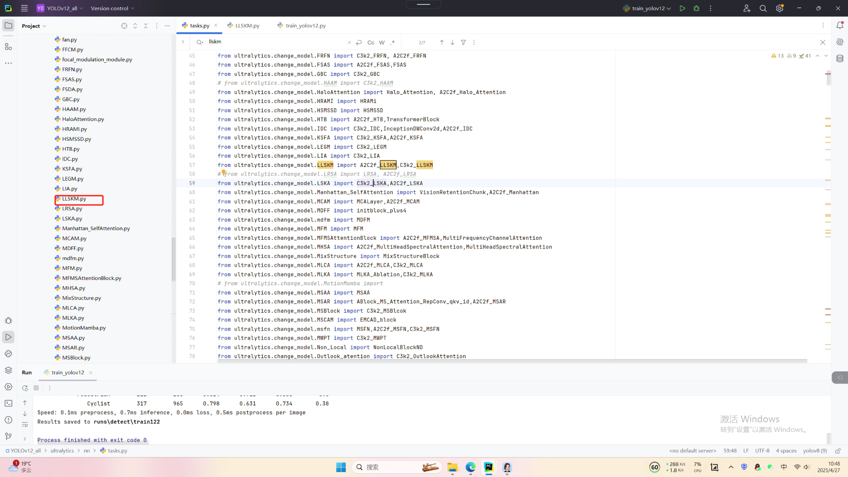
Task: Click the ultralytics breadcrumb in the navigation bar
Action: click(62, 451)
